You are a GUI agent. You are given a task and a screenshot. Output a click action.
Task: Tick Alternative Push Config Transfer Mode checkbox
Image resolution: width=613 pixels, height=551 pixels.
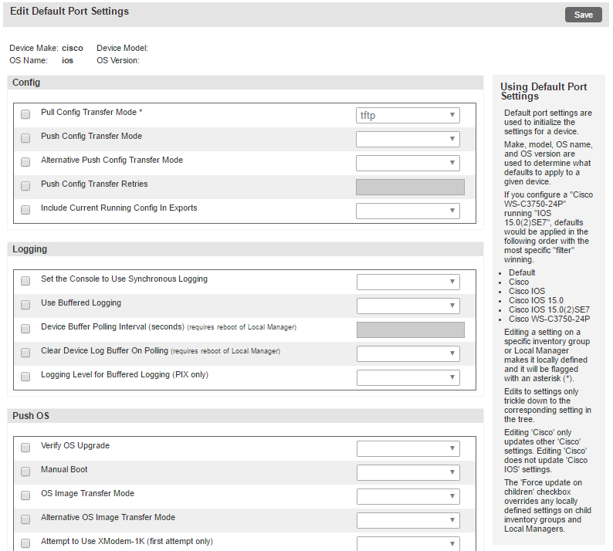[x=25, y=162]
